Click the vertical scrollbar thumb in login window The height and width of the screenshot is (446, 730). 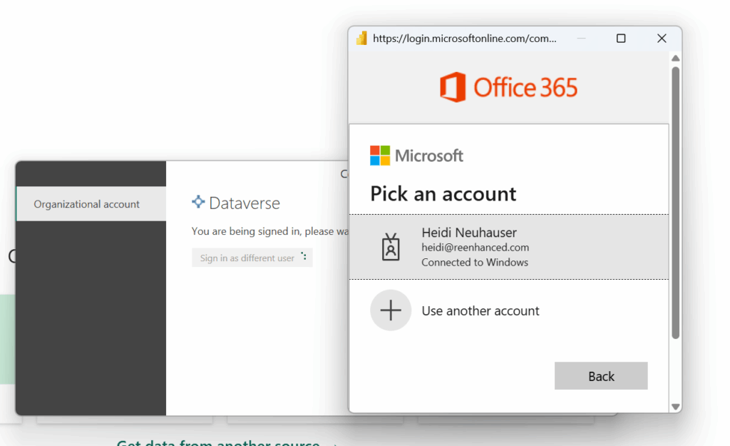click(x=676, y=203)
